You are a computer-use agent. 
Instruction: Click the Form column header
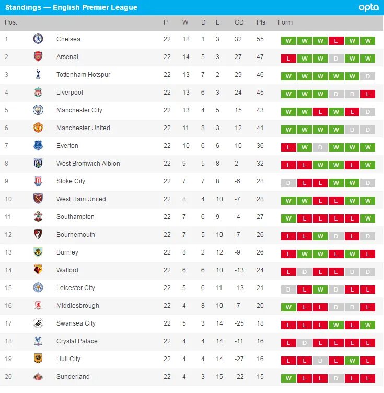[285, 22]
